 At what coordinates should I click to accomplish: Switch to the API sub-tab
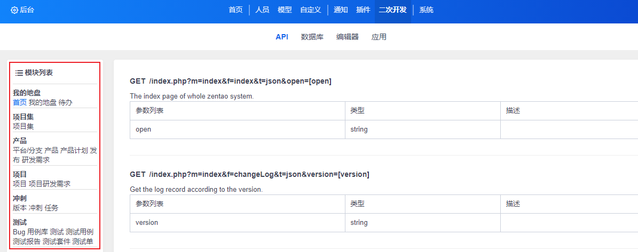pyautogui.click(x=282, y=37)
